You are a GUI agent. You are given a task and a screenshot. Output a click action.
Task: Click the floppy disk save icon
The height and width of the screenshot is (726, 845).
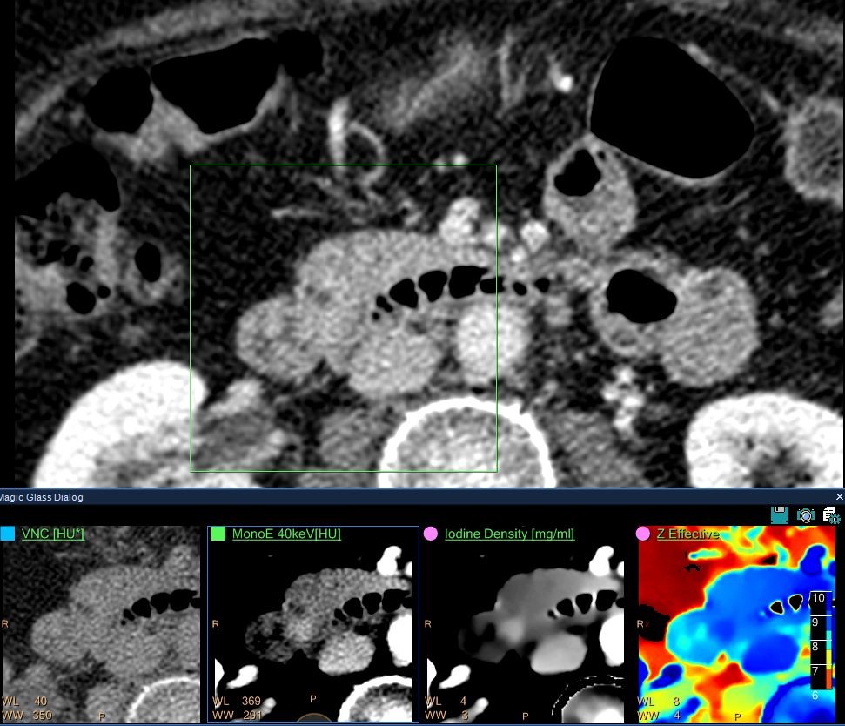[780, 515]
